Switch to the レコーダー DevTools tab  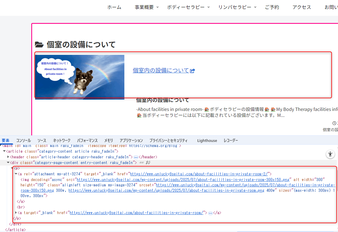tap(231, 140)
